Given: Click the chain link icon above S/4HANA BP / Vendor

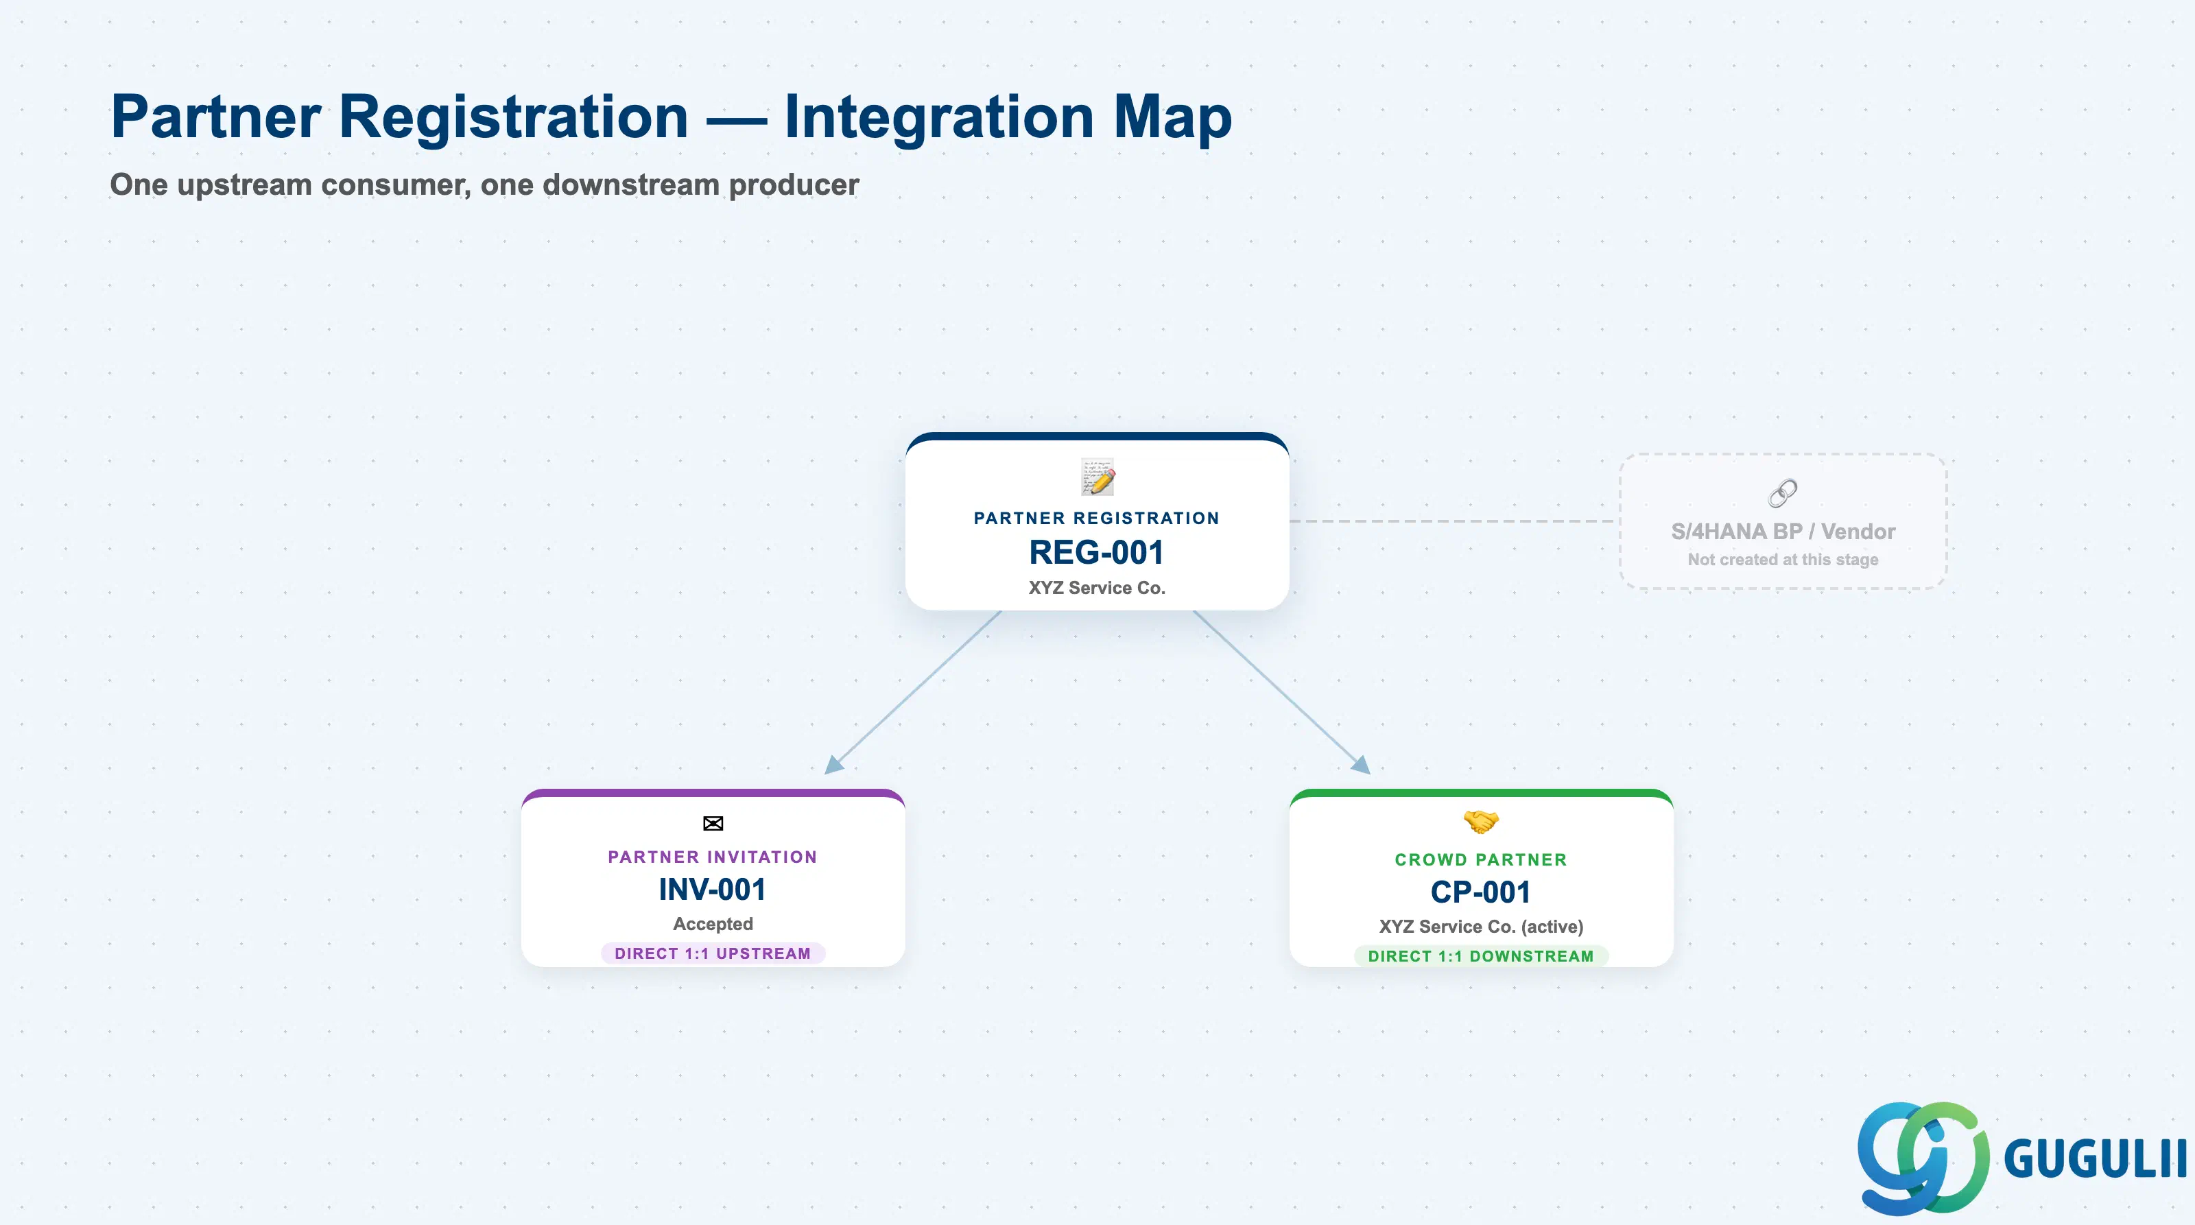Looking at the screenshot, I should (1783, 492).
